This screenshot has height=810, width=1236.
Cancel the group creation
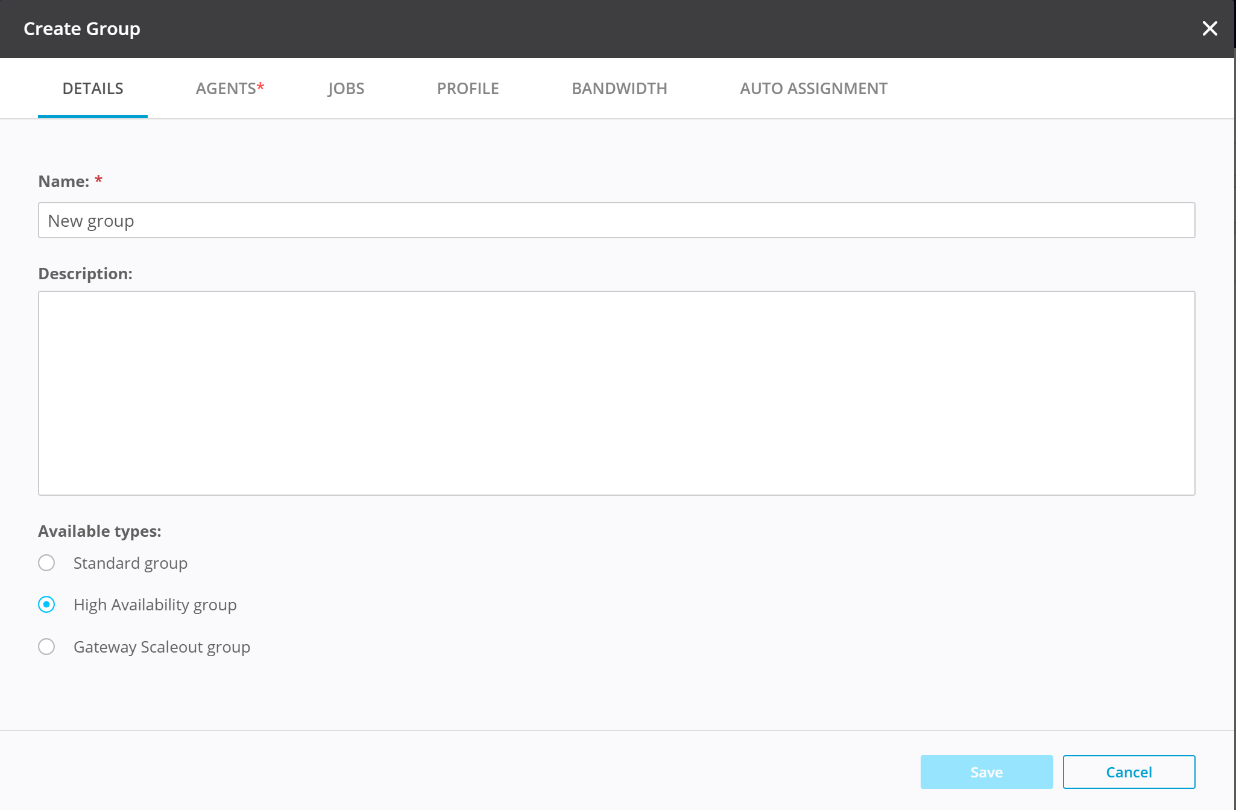(x=1129, y=772)
